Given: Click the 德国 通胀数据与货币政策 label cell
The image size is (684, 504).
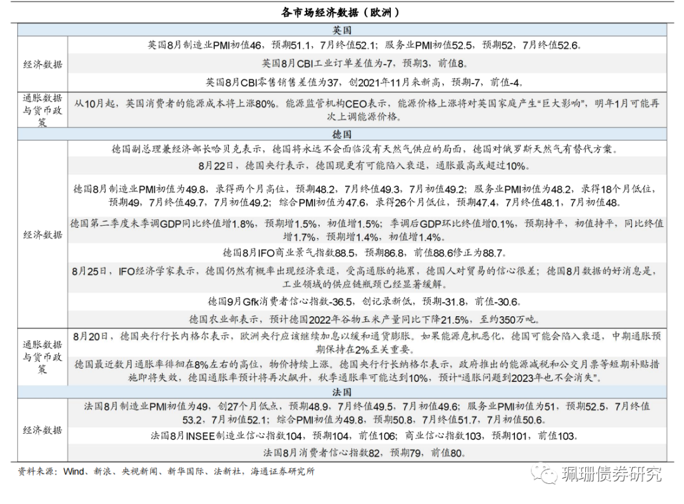Looking at the screenshot, I should [43, 357].
